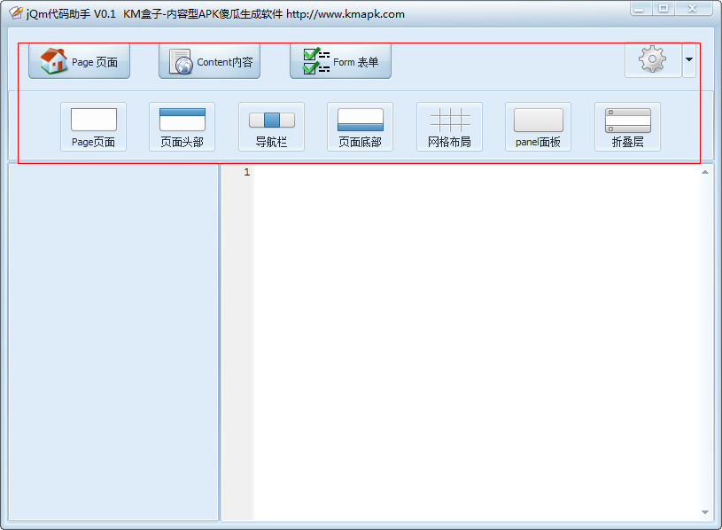Click the gear settings button
Screen dimensions: 722x530
(653, 59)
